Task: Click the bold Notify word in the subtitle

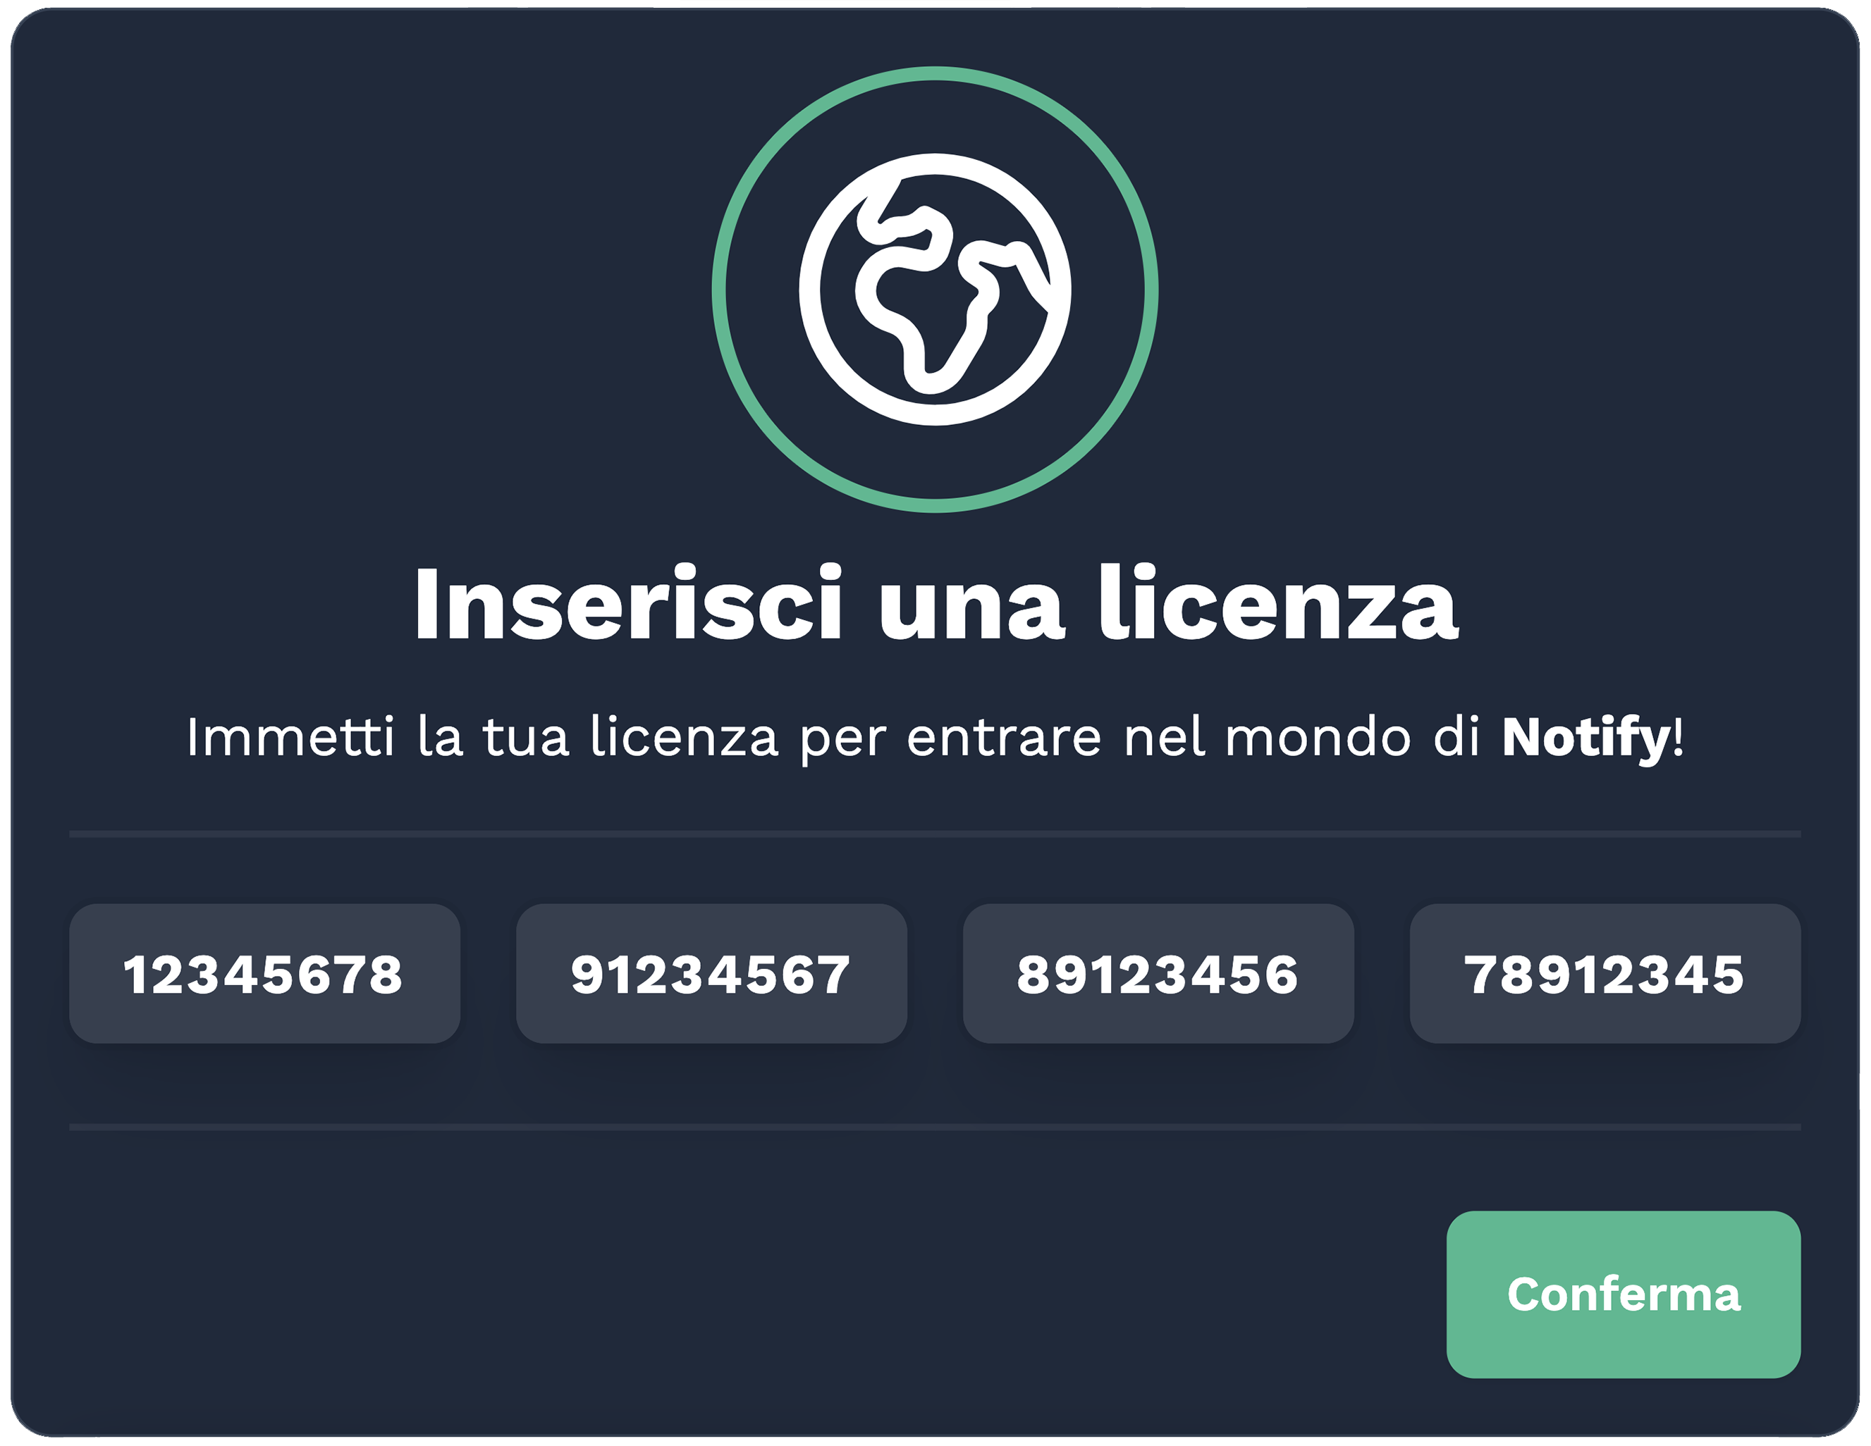Action: [1585, 737]
